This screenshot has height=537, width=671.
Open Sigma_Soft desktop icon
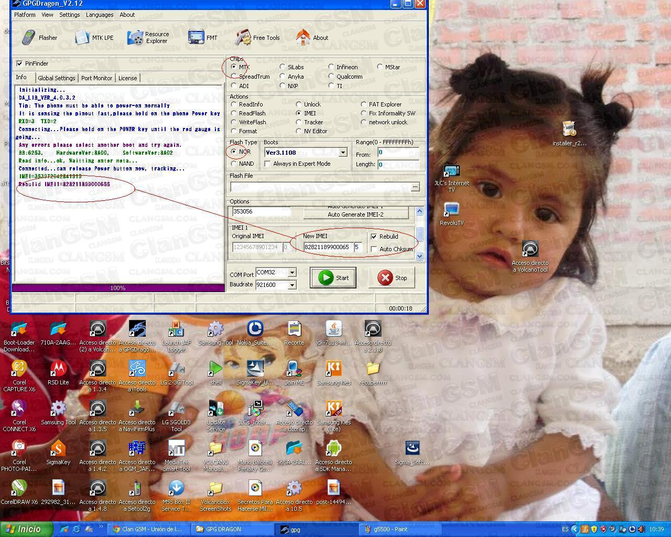(x=412, y=453)
